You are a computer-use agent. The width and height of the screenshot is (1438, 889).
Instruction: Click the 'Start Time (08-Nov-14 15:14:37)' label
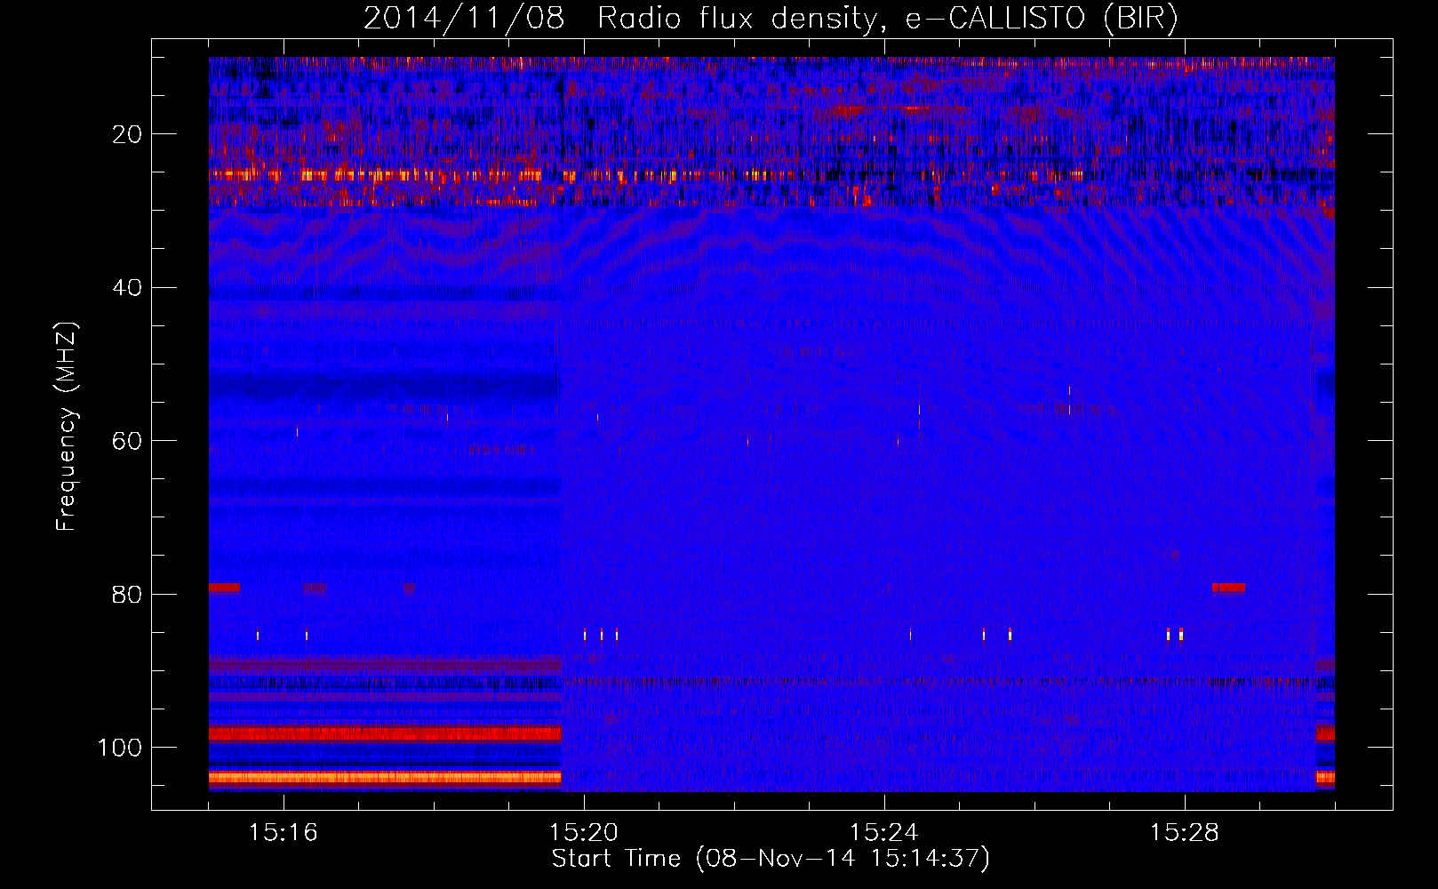click(x=771, y=859)
